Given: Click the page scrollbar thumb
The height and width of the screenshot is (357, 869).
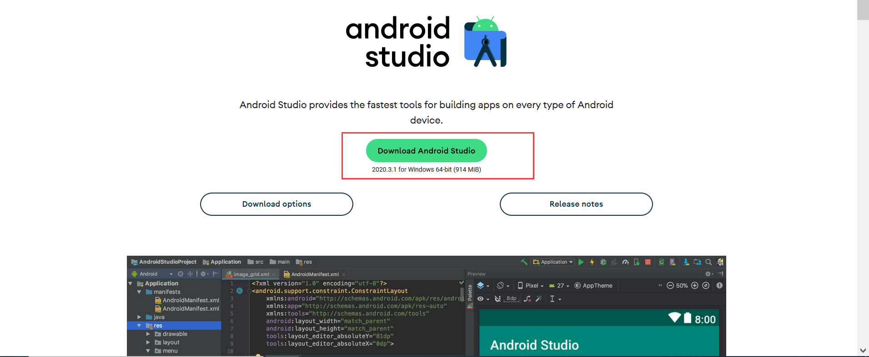Looking at the screenshot, I should (x=863, y=10).
